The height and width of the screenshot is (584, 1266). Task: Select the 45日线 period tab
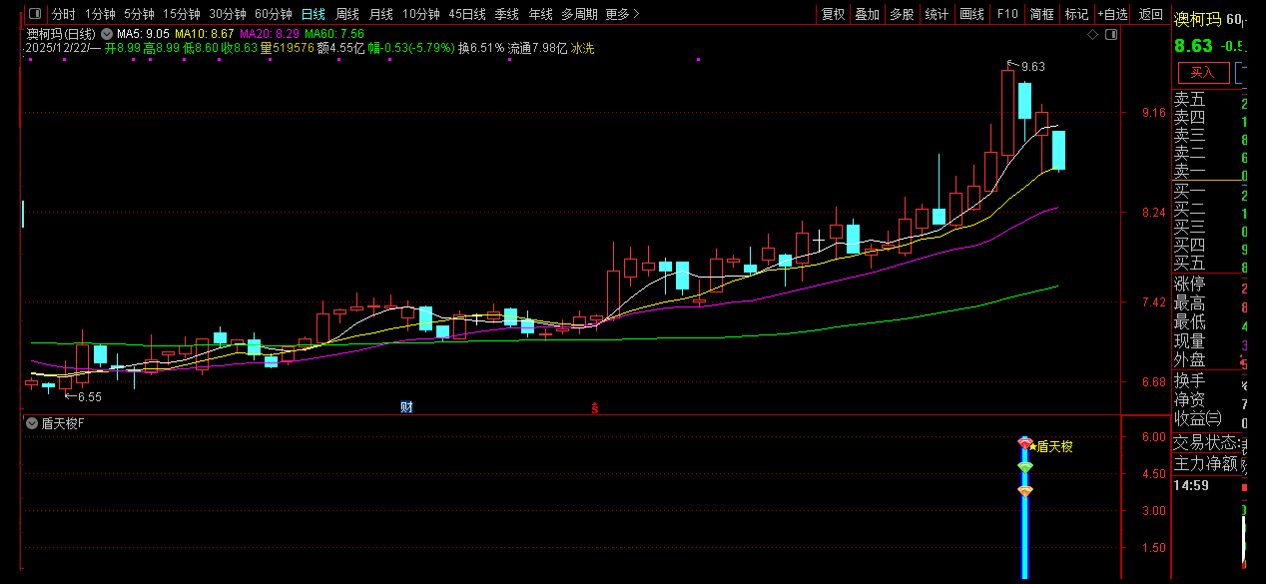[467, 14]
